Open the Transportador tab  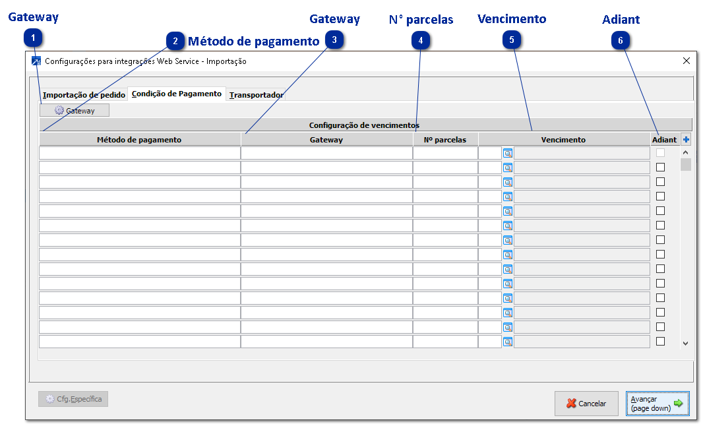pyautogui.click(x=256, y=94)
